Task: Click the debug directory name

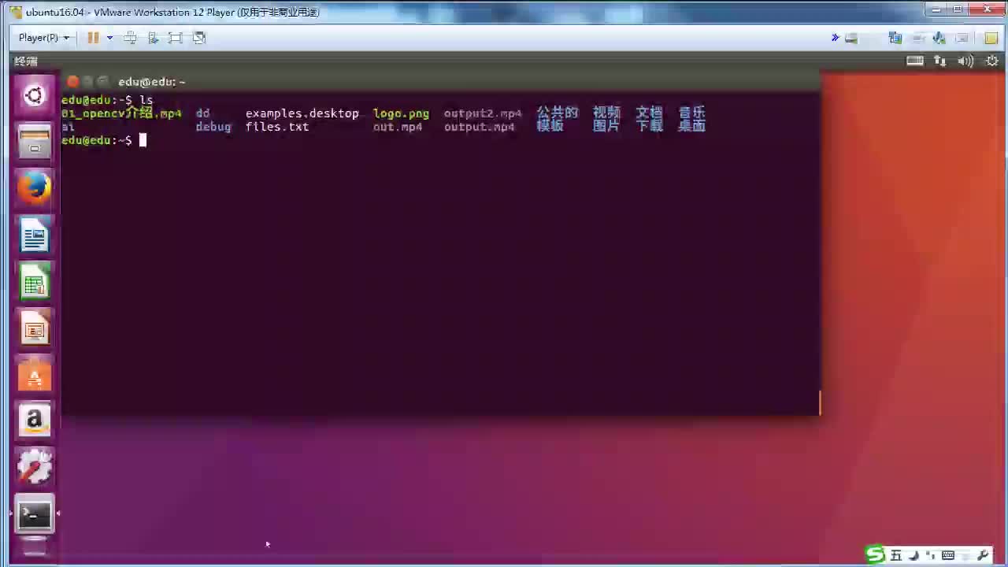Action: 213,127
